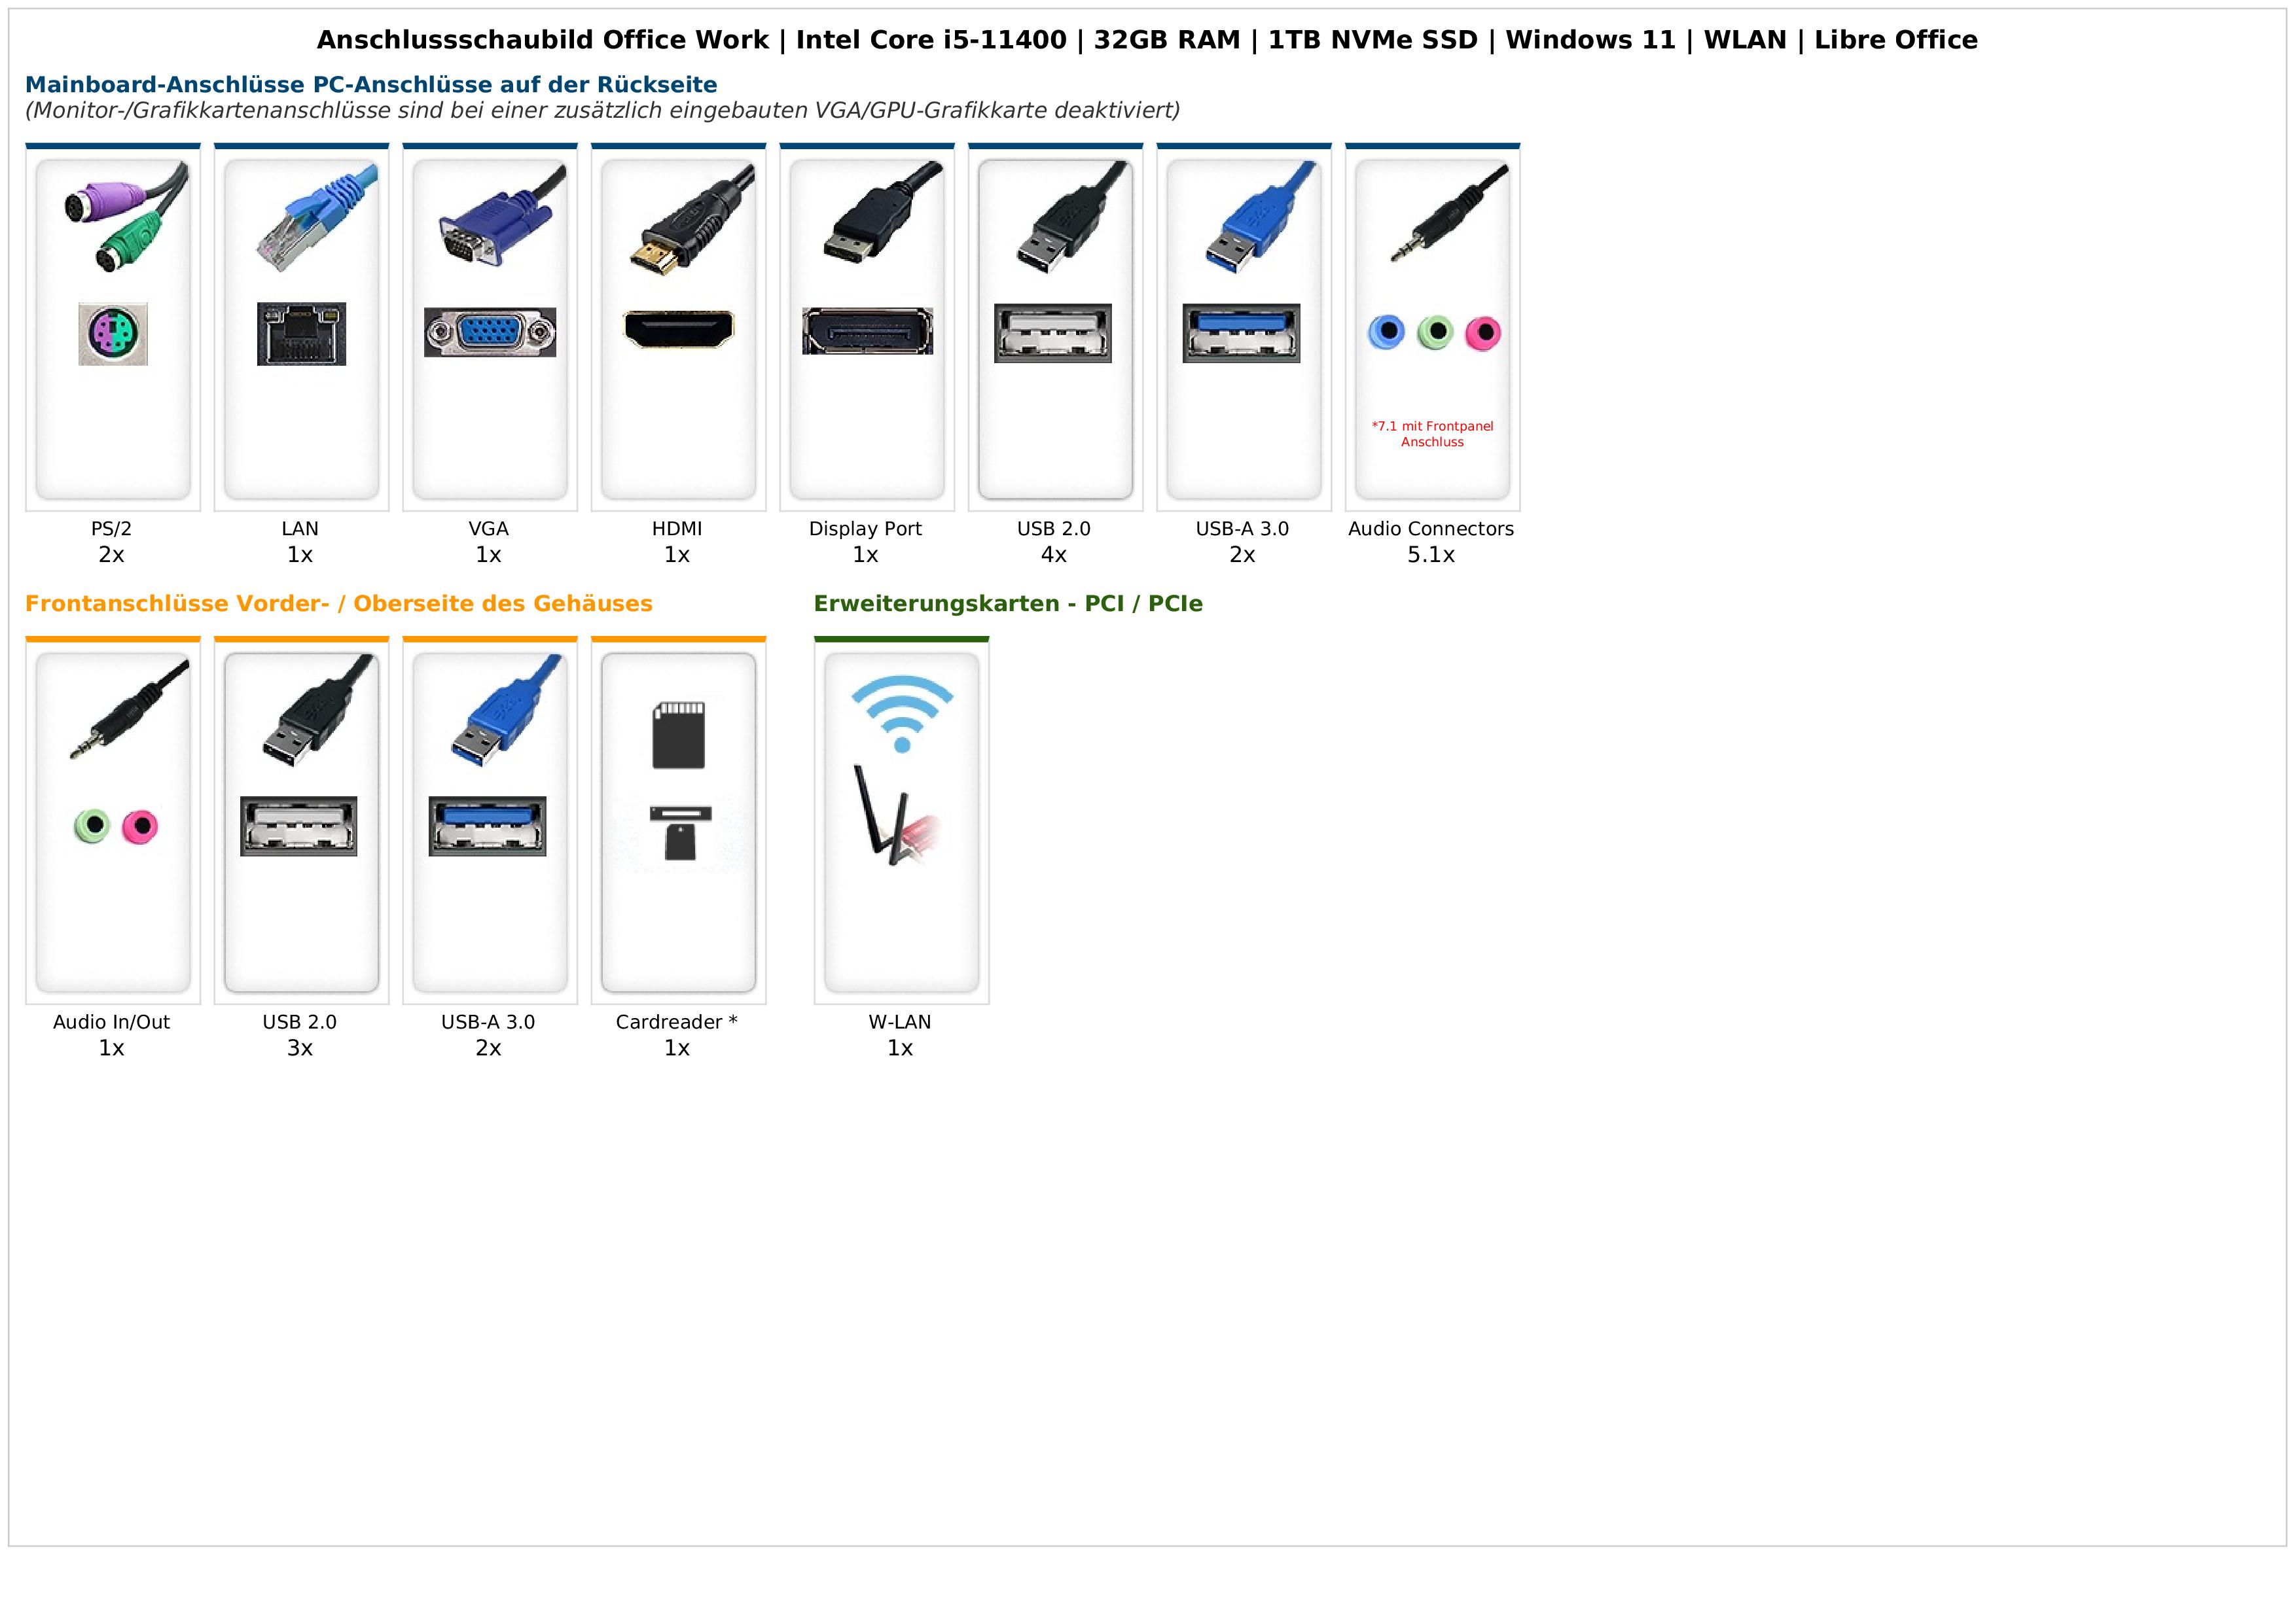Select the front USB 2.0 black plug image
Screen dimensions: 2296x1622
(x=317, y=711)
